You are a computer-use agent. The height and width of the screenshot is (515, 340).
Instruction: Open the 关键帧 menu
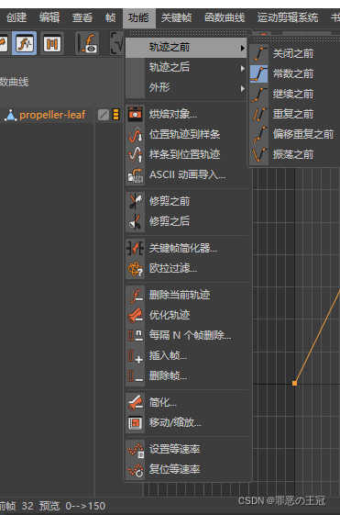pyautogui.click(x=176, y=17)
